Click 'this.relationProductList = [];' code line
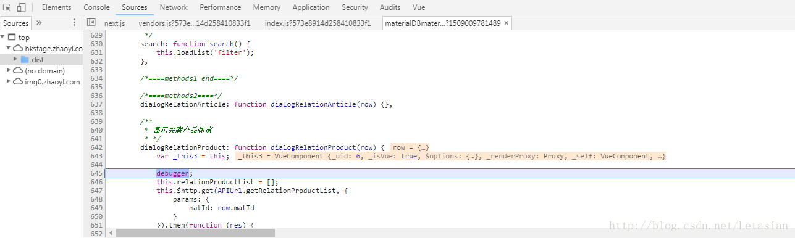The image size is (795, 238). (x=217, y=182)
